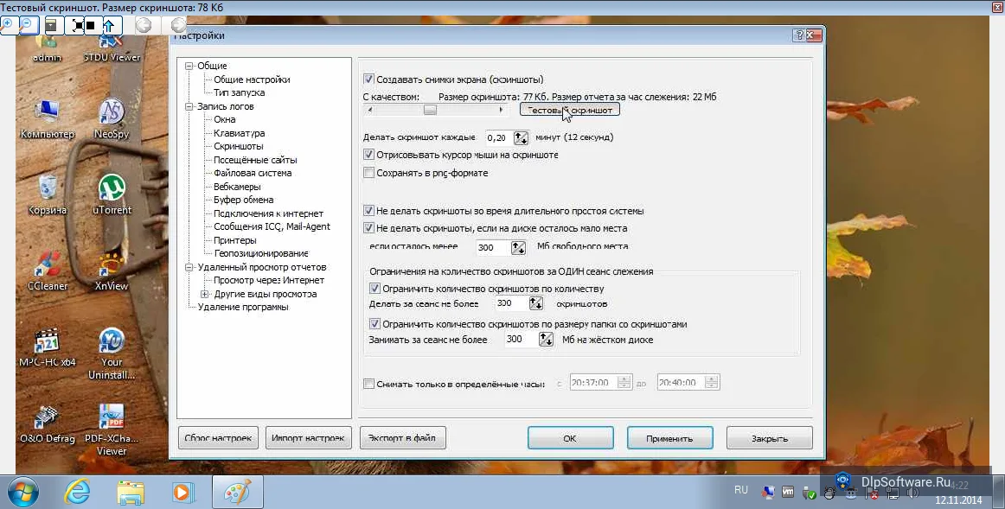Image resolution: width=1005 pixels, height=509 pixels.
Task: Toggle 'если на диске осталось мало места' checkbox
Action: [x=368, y=227]
